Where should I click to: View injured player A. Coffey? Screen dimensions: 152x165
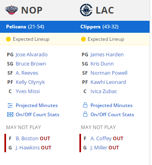click(101, 139)
